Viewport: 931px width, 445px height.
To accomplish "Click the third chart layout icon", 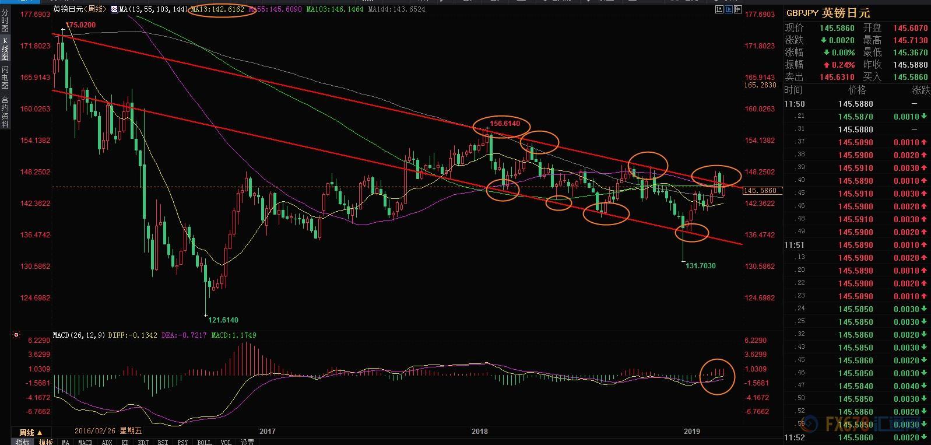I will pyautogui.click(x=737, y=9).
